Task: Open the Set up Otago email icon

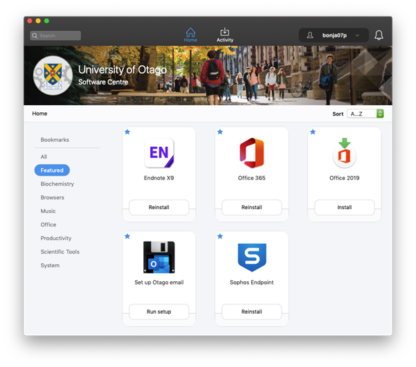Action: pos(159,257)
